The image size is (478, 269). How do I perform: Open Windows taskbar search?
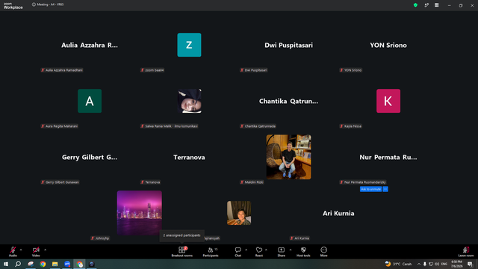tap(18, 264)
